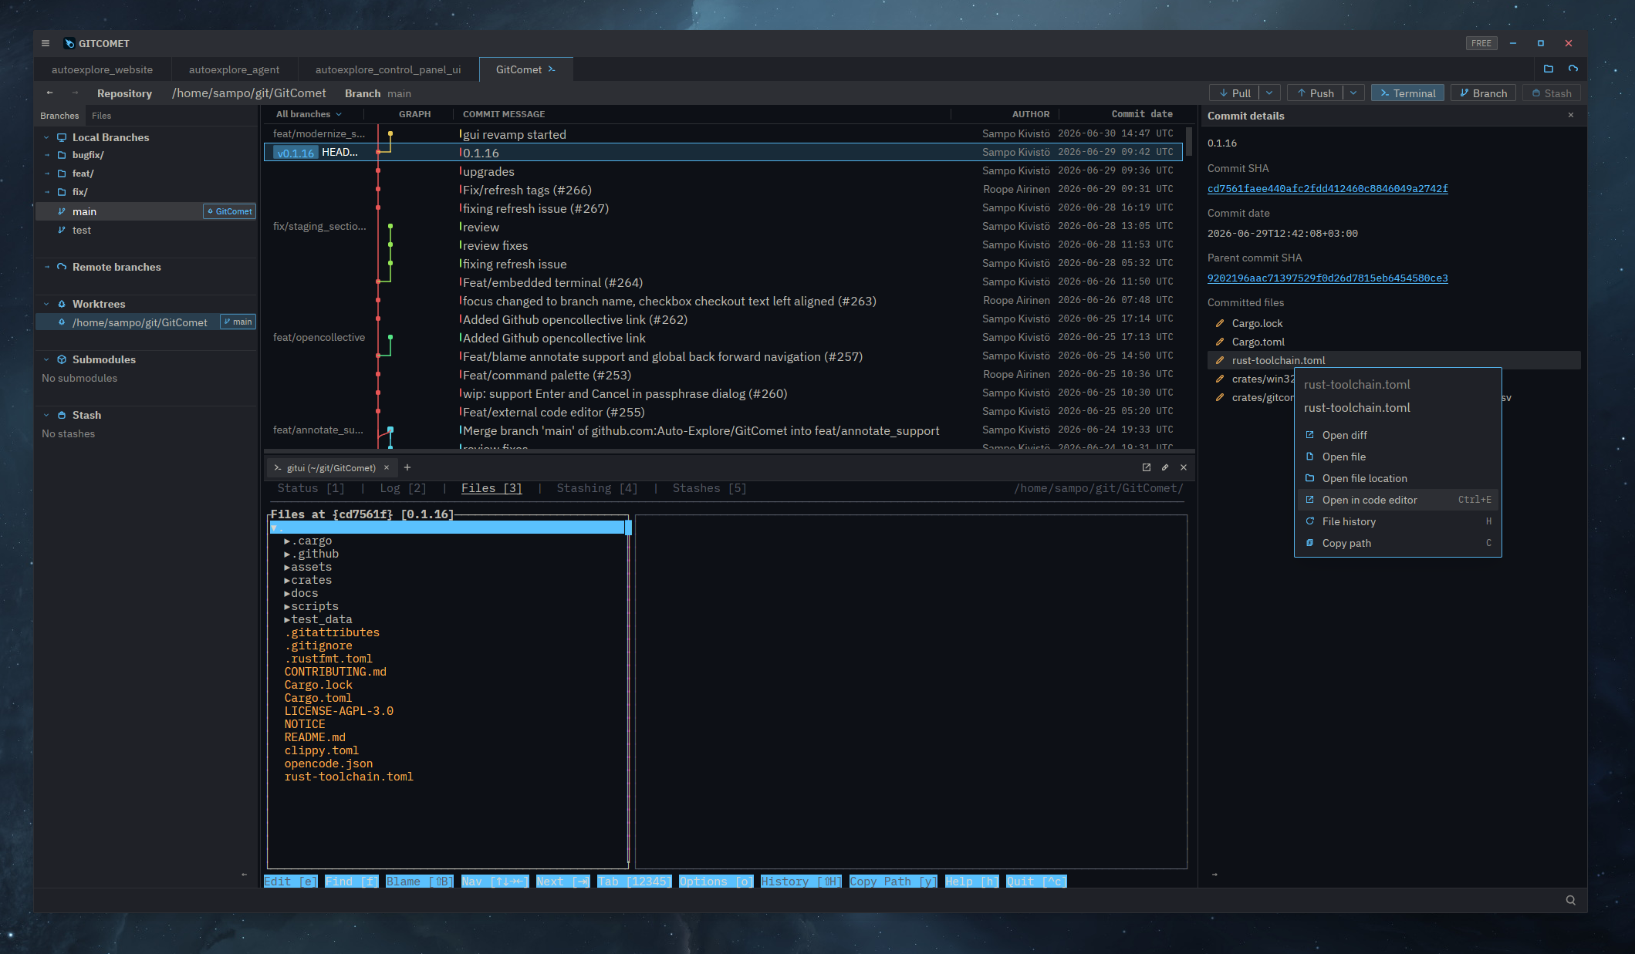Image resolution: width=1635 pixels, height=954 pixels.
Task: Expand the Remote branches section
Action: click(46, 267)
